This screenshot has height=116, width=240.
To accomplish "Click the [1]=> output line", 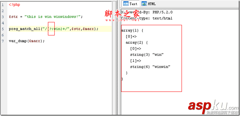I will [136, 61].
